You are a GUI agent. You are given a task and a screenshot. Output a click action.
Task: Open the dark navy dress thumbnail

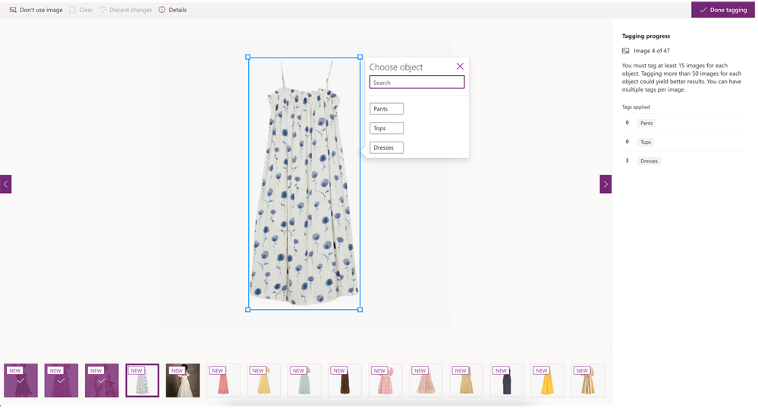point(507,380)
